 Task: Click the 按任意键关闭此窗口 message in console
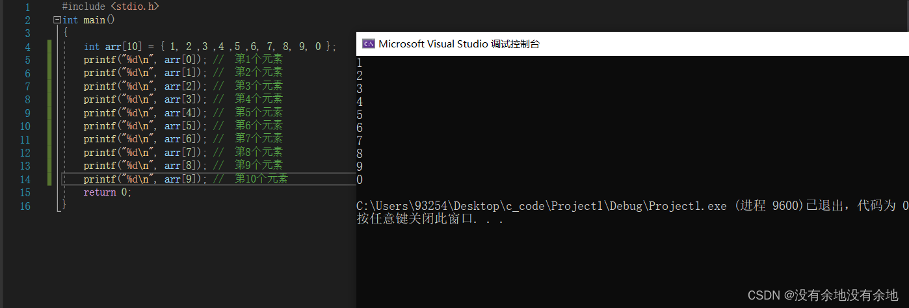pos(430,219)
